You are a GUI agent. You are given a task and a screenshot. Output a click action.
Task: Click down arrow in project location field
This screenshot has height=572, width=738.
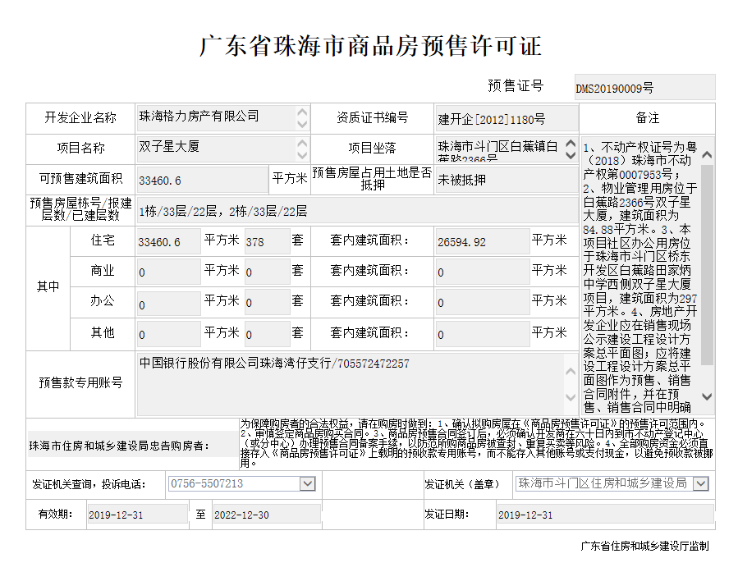pyautogui.click(x=571, y=155)
